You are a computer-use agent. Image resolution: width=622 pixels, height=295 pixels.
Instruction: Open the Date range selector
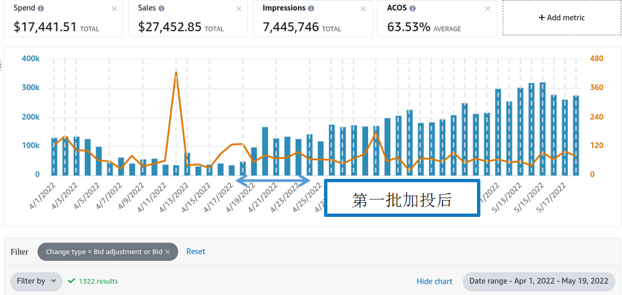click(538, 281)
